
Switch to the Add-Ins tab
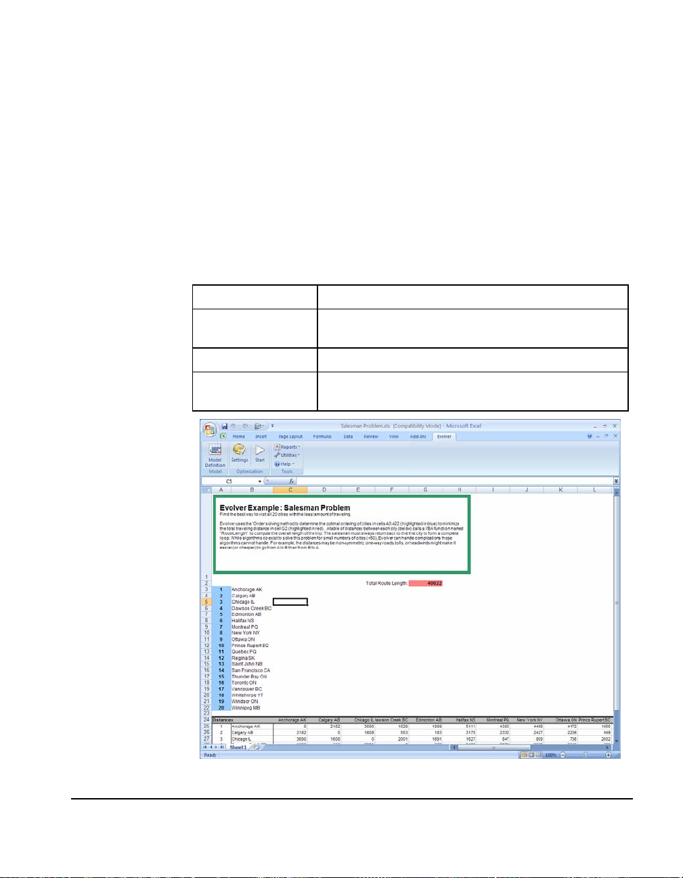418,437
